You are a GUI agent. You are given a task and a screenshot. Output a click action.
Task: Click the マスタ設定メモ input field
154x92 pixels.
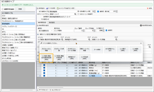coord(101,19)
